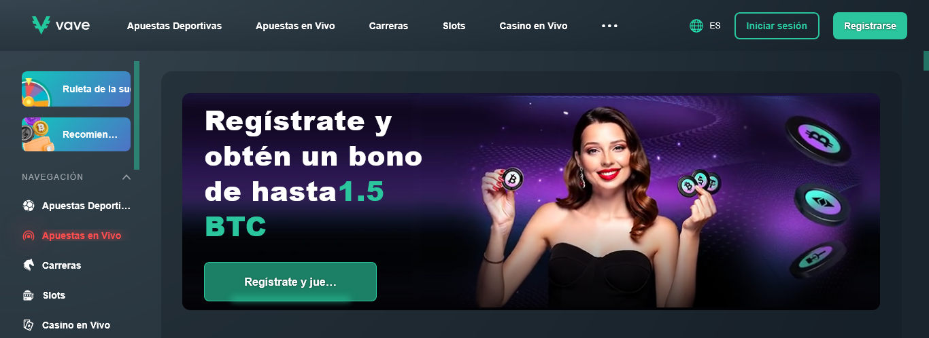Open ES language dropdown
The width and height of the screenshot is (929, 338).
[x=715, y=26]
